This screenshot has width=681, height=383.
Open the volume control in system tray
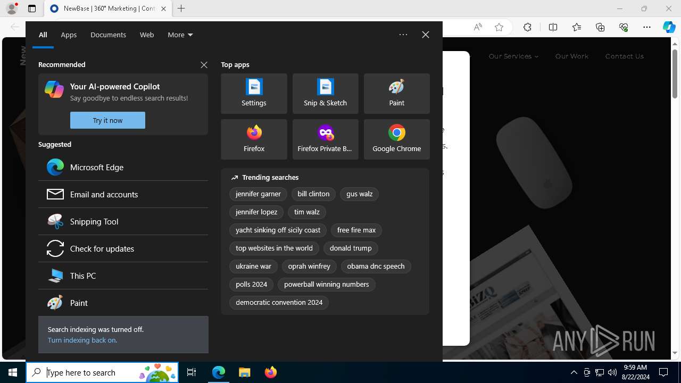(612, 372)
